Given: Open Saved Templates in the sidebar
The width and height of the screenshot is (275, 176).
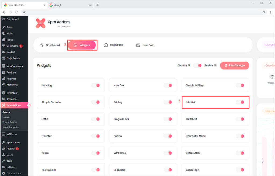Looking at the screenshot, I should pyautogui.click(x=11, y=127).
